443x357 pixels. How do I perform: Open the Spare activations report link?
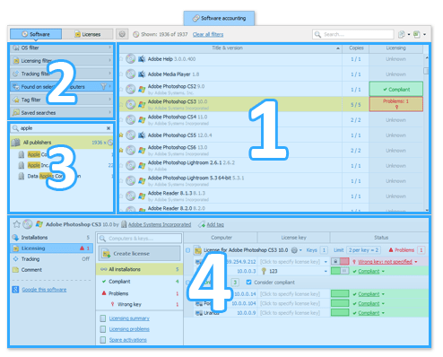pyautogui.click(x=128, y=340)
